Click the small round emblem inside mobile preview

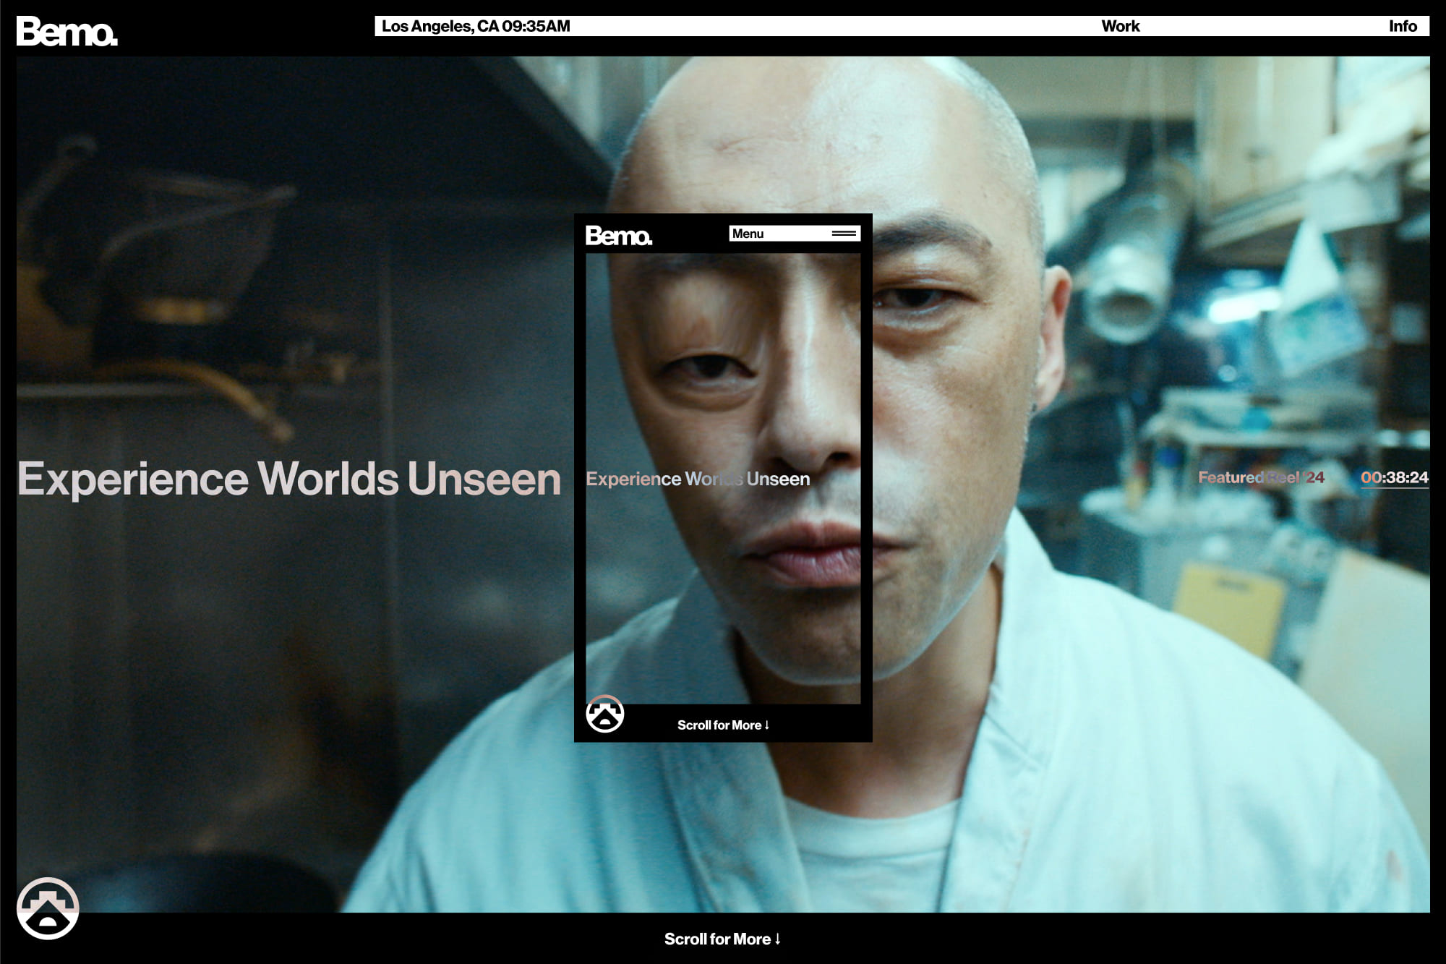(604, 715)
